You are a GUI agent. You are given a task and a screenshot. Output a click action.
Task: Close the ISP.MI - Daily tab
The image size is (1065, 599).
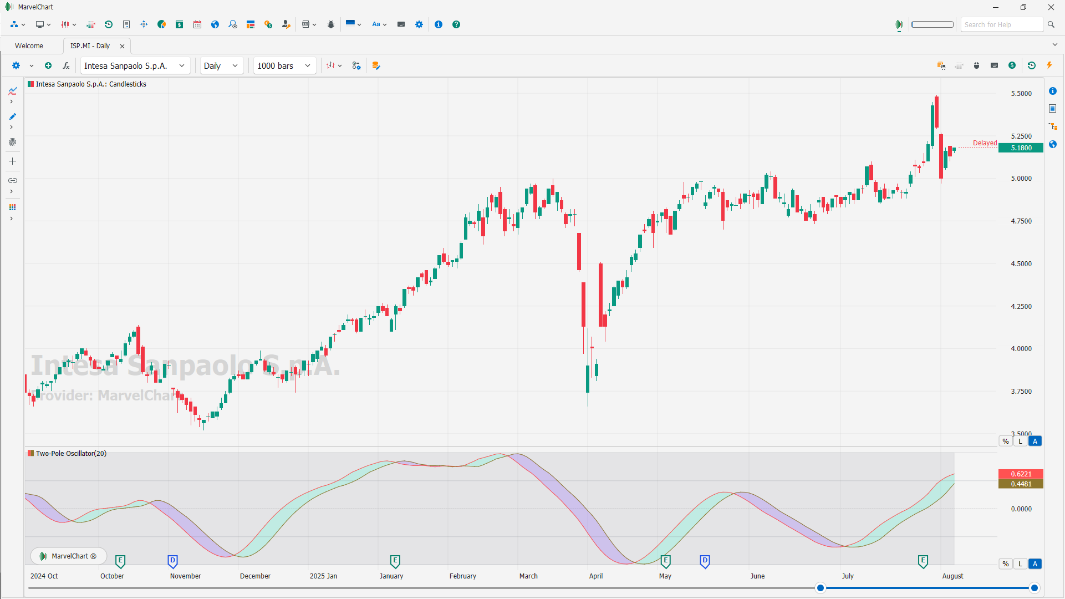click(122, 46)
